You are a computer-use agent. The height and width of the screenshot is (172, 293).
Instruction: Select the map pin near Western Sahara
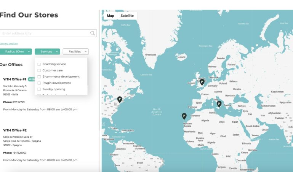pos(184,116)
